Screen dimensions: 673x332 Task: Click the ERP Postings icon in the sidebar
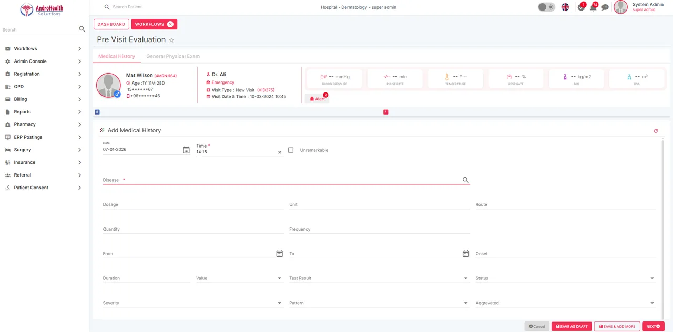point(8,137)
